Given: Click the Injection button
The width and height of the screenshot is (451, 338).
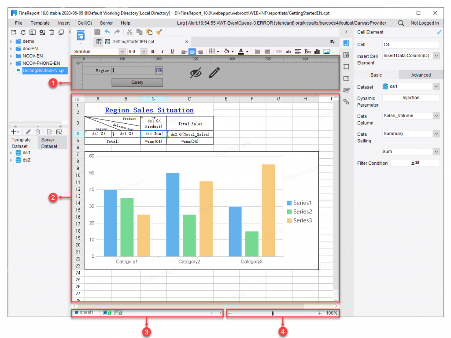Looking at the screenshot, I should (411, 98).
